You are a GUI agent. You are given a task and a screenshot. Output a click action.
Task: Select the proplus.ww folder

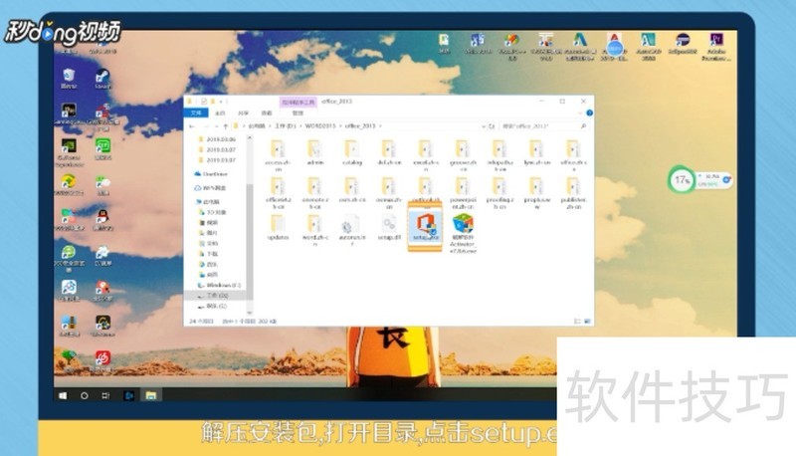(x=536, y=193)
